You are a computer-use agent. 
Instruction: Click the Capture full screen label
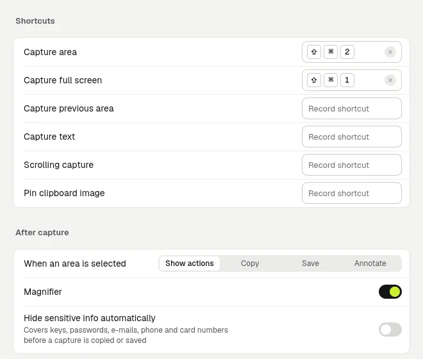click(x=63, y=80)
